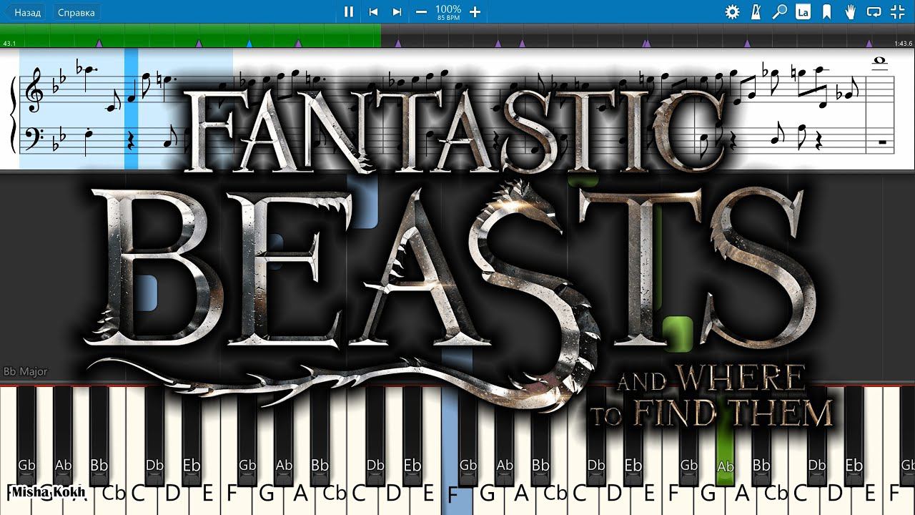Go back with the Назад button

click(x=24, y=12)
